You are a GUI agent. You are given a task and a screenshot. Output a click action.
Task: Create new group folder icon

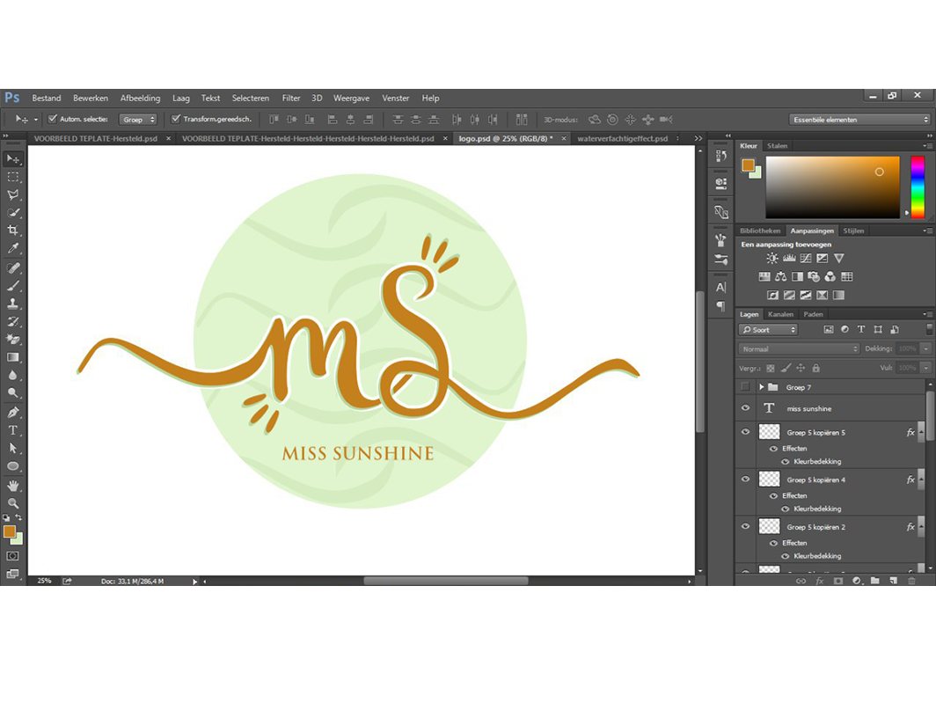(875, 581)
